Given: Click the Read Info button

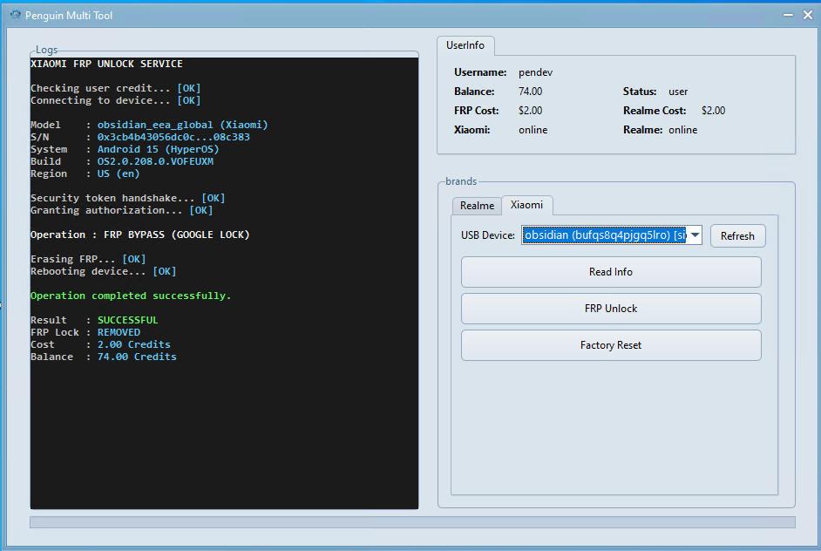Looking at the screenshot, I should coord(610,272).
